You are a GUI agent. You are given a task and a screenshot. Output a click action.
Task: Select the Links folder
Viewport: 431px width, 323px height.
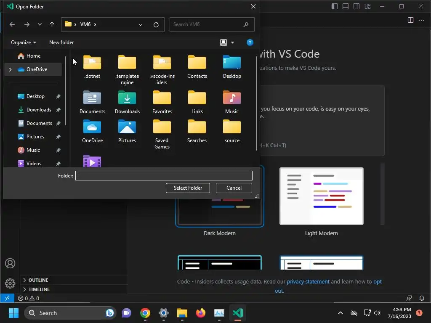[197, 102]
